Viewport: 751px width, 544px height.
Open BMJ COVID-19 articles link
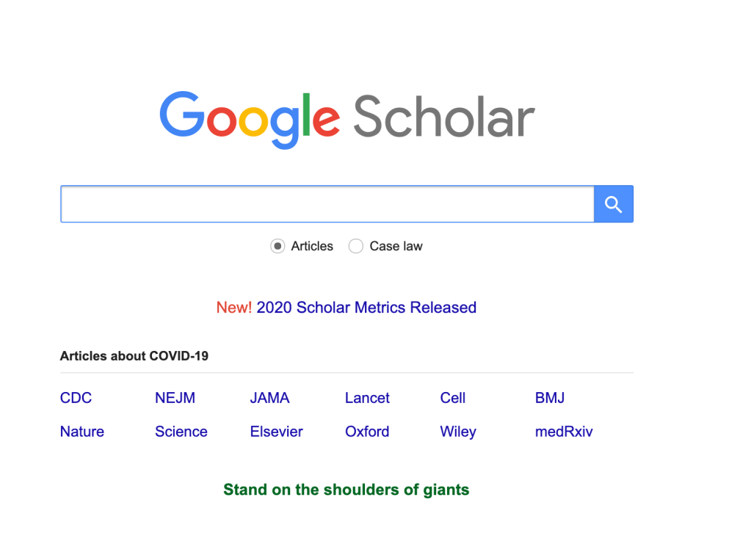(x=550, y=398)
